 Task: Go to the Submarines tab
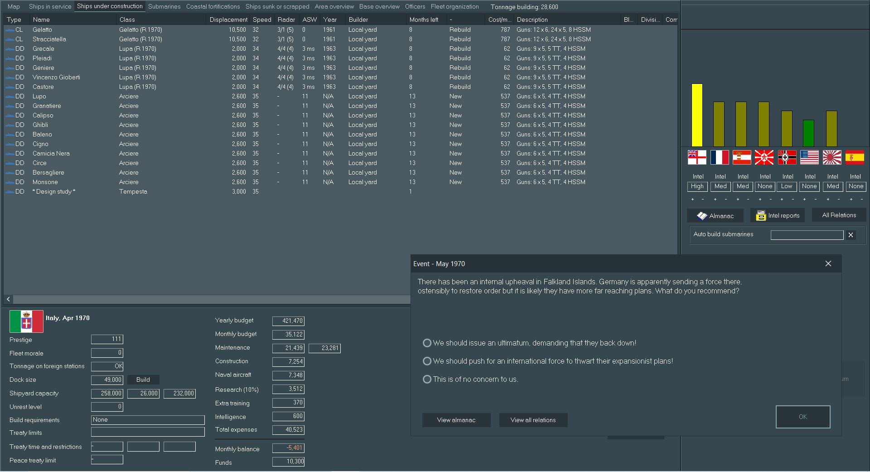(x=164, y=7)
